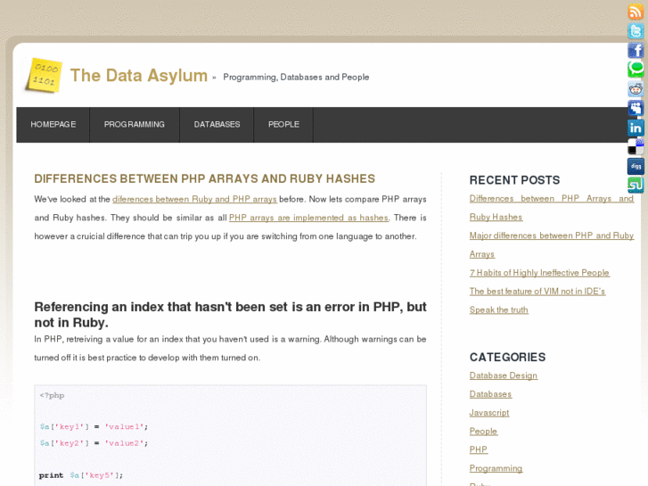Share page via LinkedIn icon

point(636,128)
